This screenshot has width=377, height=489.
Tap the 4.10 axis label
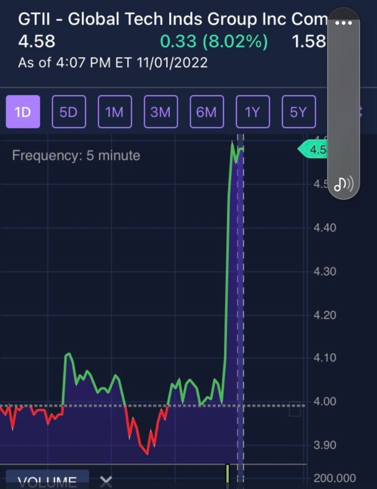[x=325, y=358]
